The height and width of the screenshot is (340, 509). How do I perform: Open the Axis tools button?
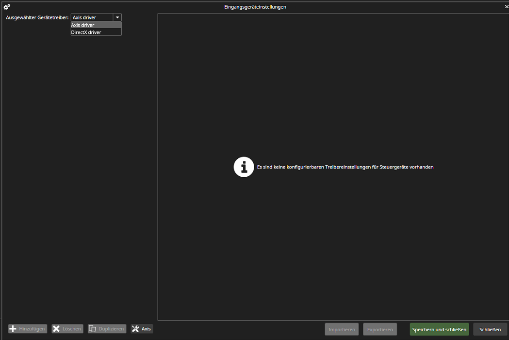click(142, 329)
